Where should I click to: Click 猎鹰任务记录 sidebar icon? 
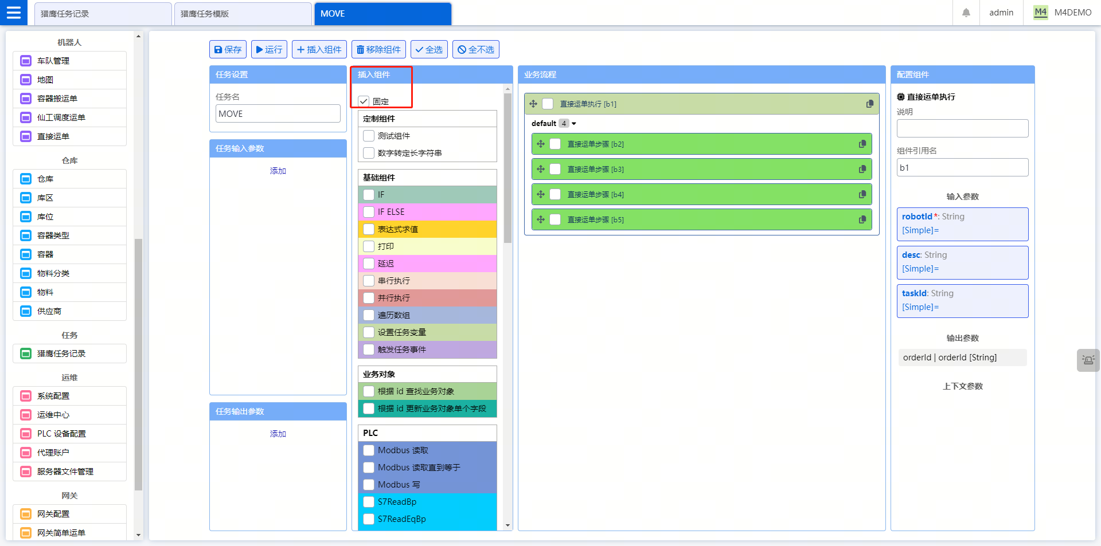coord(26,353)
